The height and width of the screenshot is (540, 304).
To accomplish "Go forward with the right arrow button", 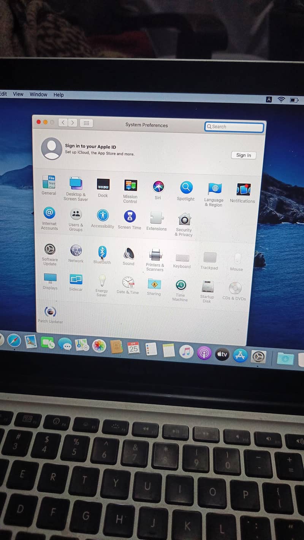I will coord(72,123).
